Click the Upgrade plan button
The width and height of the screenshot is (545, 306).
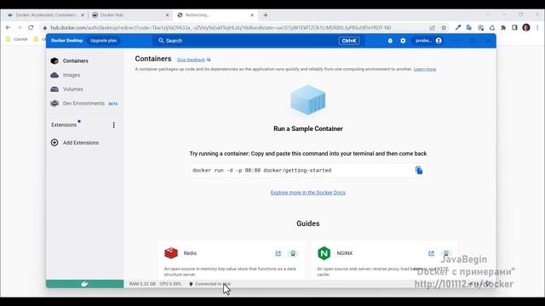click(x=104, y=41)
